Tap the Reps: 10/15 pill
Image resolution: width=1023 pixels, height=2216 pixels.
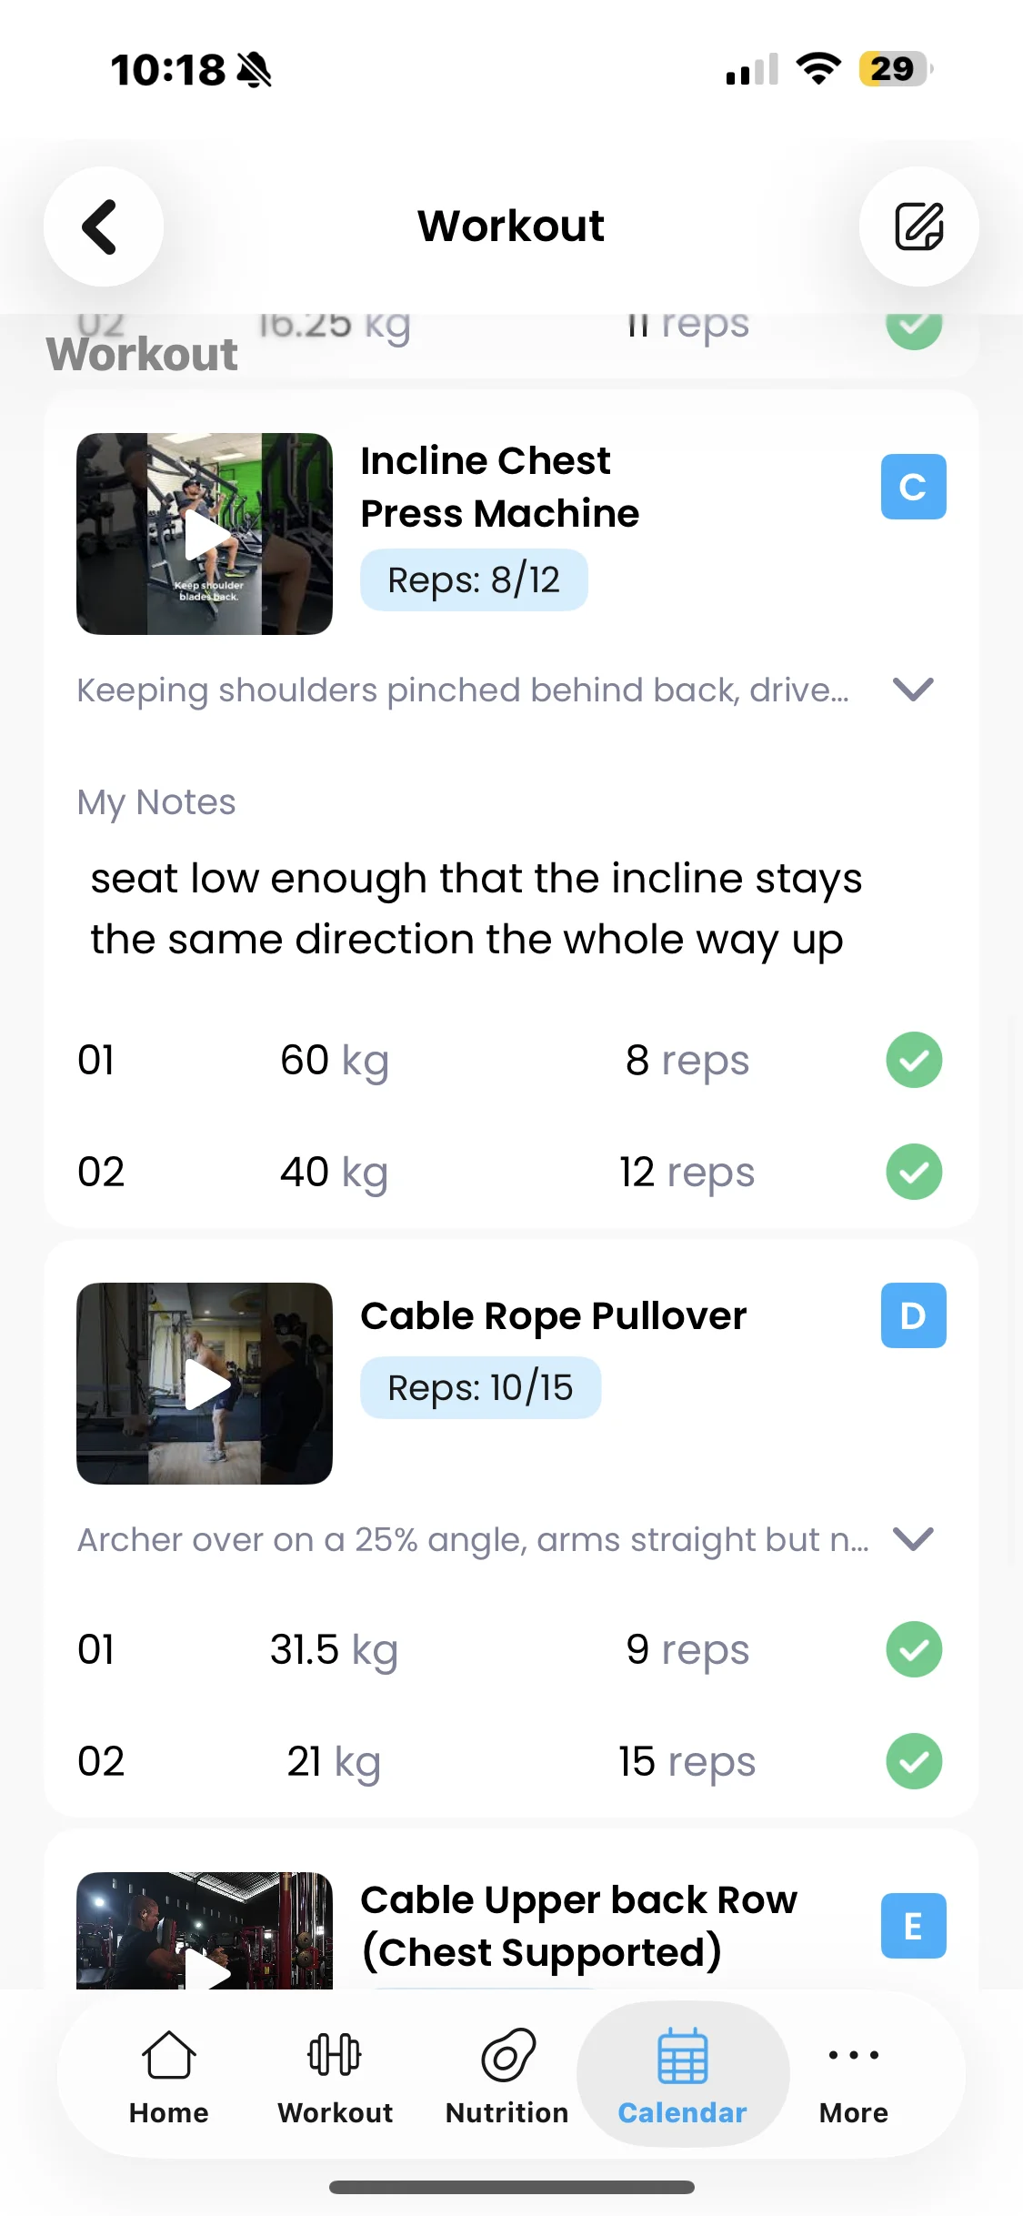[x=480, y=1388]
